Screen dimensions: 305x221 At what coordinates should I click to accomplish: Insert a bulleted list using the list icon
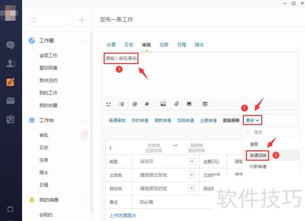[x=122, y=104]
